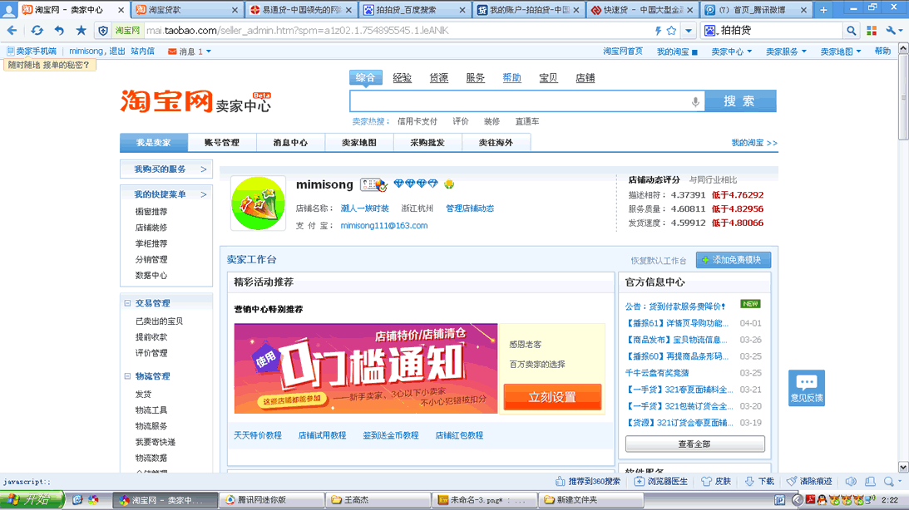Screen dimensions: 909x510
Task: Switch to the 账号管理 tab
Action: (x=222, y=143)
